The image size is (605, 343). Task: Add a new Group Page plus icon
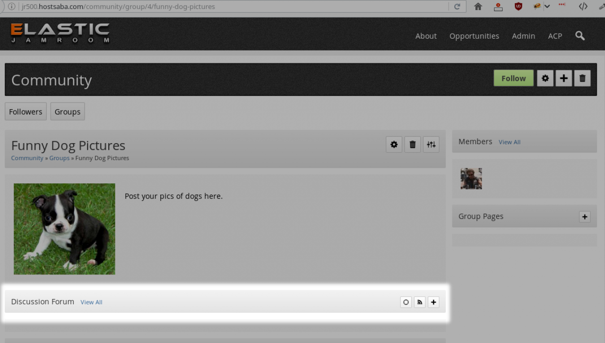point(585,216)
